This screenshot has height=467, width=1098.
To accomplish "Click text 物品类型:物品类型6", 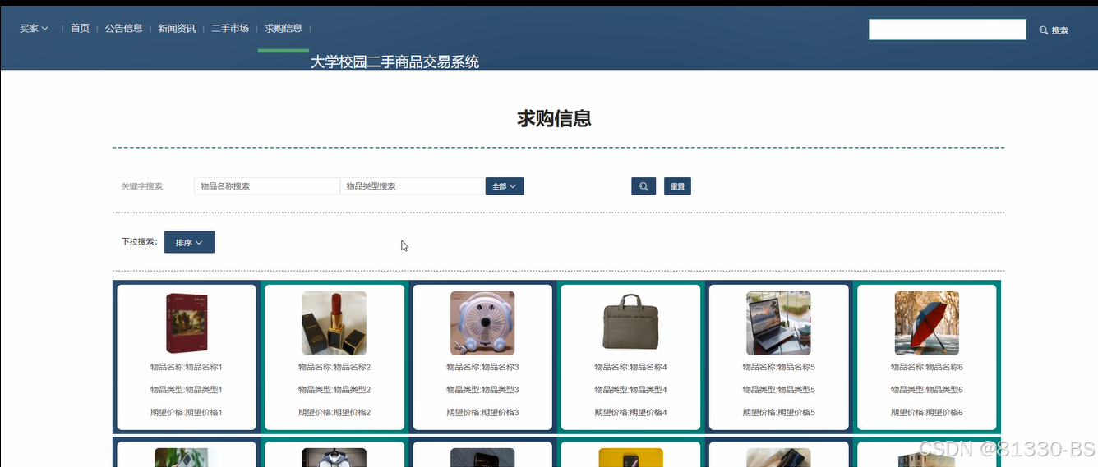I will [x=927, y=390].
